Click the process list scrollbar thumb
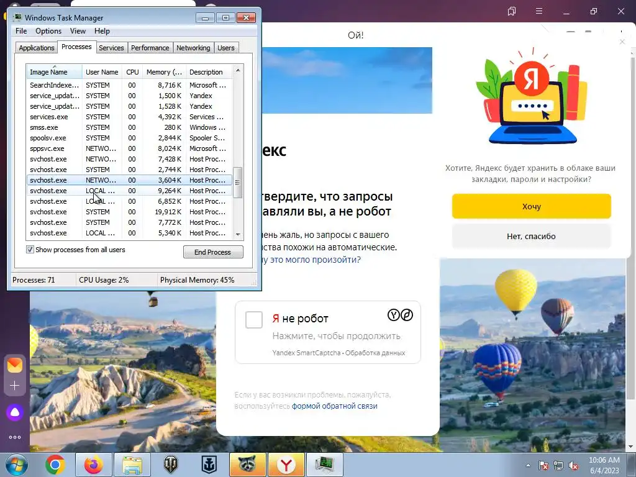 238,183
